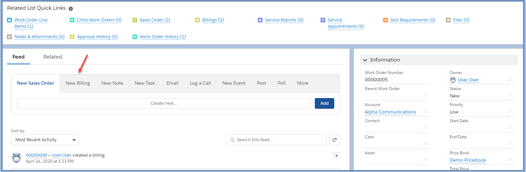Click the search magnifier icon in feed
Screen dimensions: 526x172
(232, 140)
